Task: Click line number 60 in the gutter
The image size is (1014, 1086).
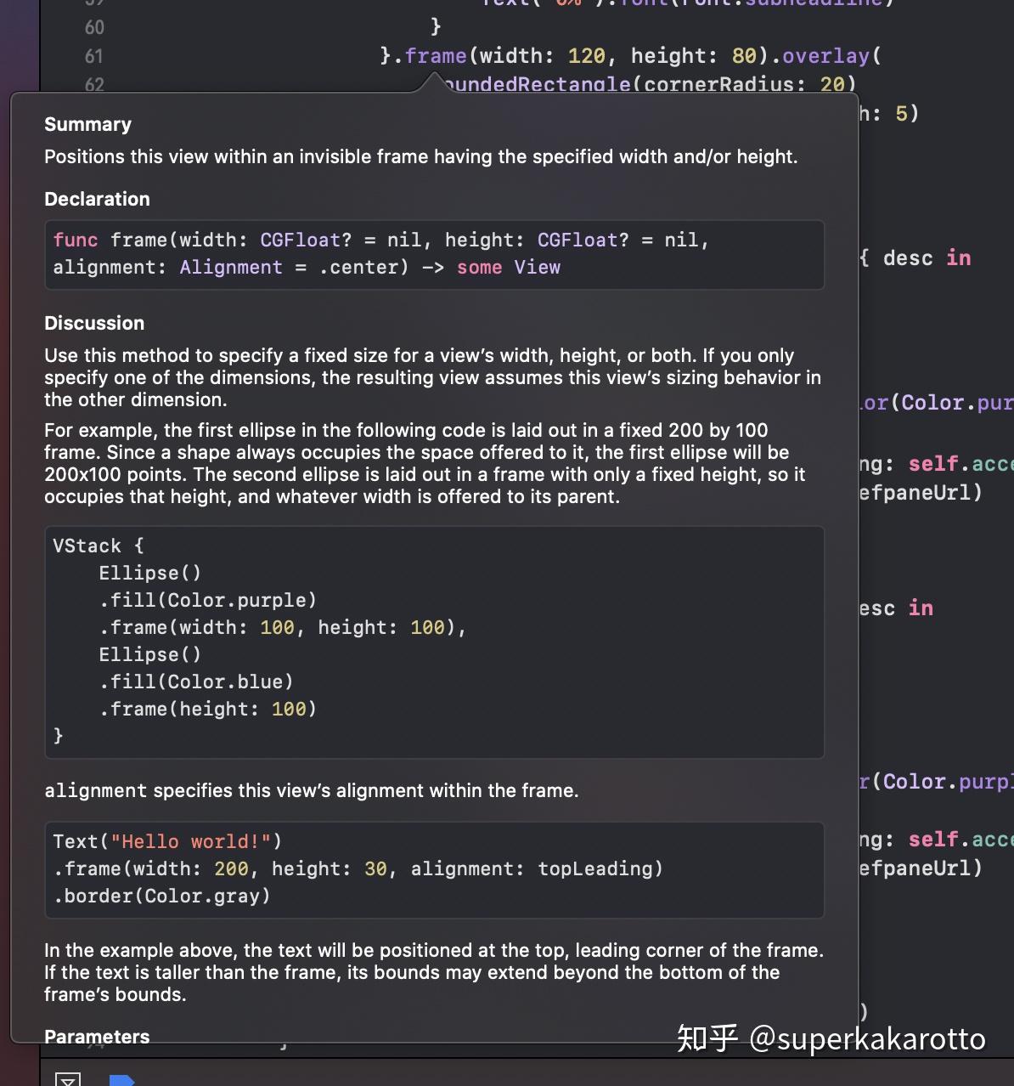Action: (94, 27)
